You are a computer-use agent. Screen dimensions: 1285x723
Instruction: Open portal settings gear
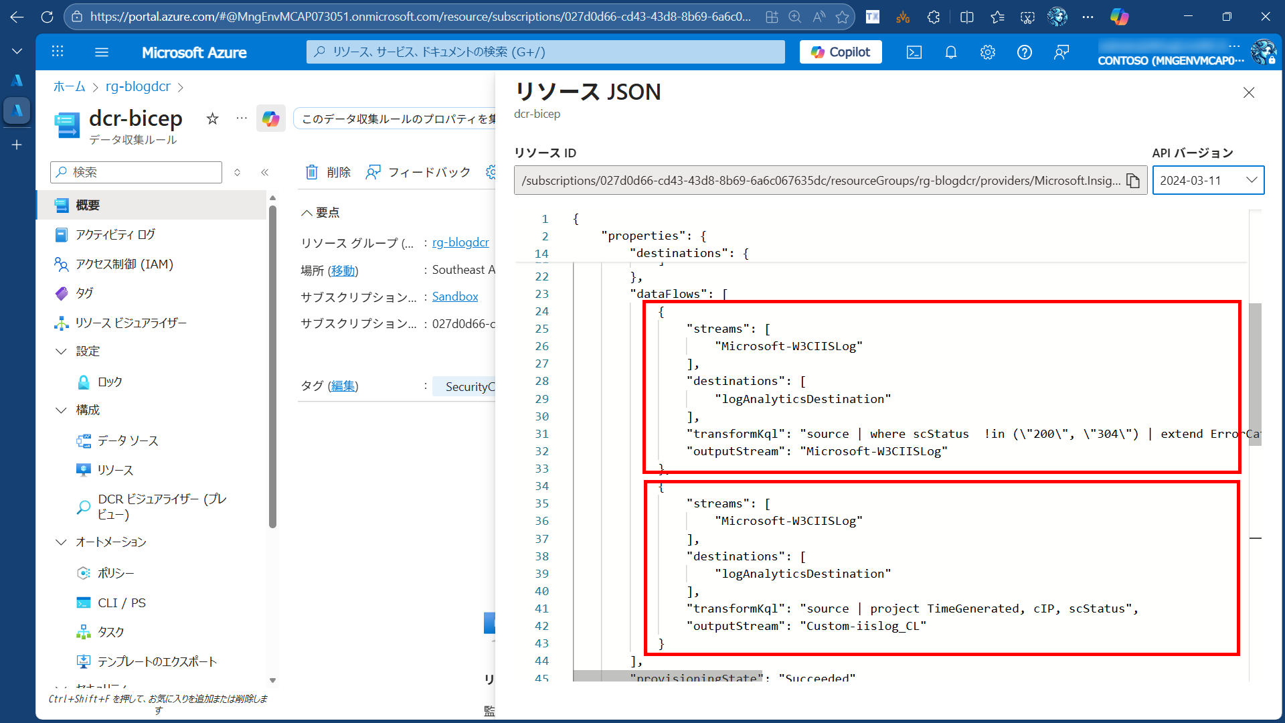click(x=987, y=52)
